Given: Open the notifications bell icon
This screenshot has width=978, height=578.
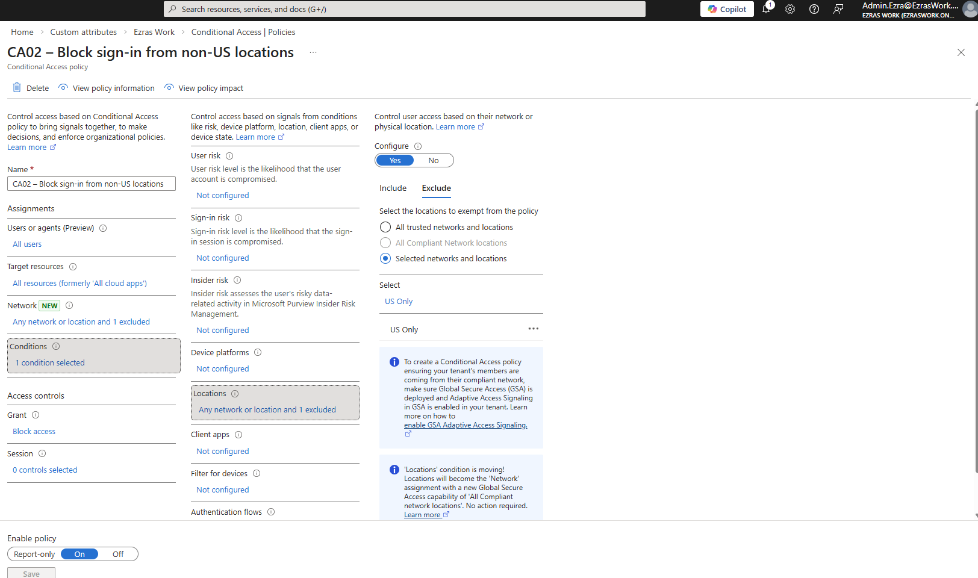Looking at the screenshot, I should click(x=766, y=9).
